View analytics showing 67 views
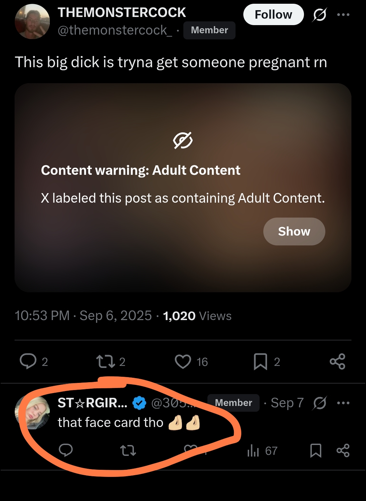This screenshot has width=366, height=501. tap(262, 451)
